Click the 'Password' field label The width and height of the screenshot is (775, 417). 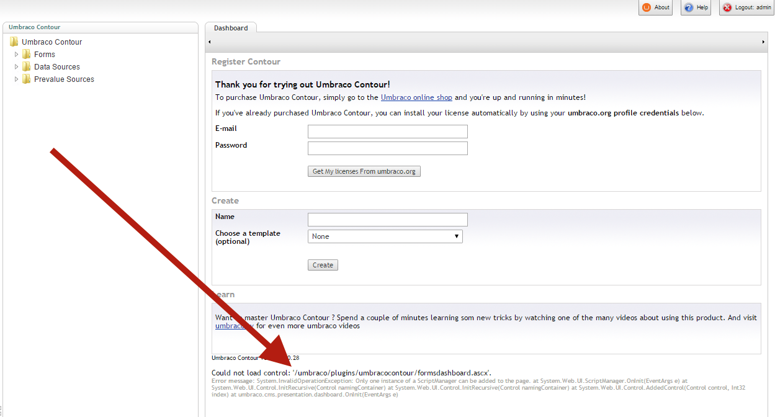(x=231, y=145)
